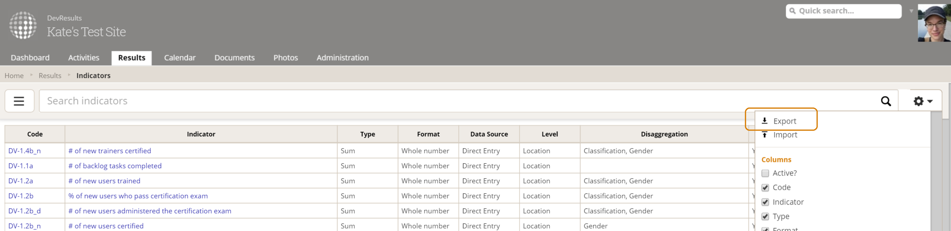
Task: Select the Results tab
Action: tap(132, 58)
